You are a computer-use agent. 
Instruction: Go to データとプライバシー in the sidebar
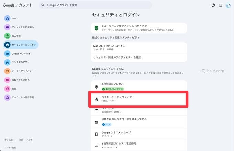click(19, 71)
